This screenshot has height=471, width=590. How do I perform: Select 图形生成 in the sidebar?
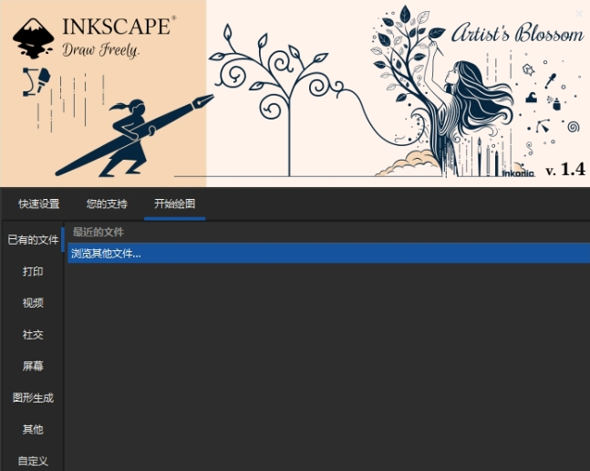coord(33,398)
